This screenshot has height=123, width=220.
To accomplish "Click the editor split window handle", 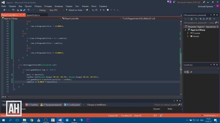I will (x=181, y=22).
